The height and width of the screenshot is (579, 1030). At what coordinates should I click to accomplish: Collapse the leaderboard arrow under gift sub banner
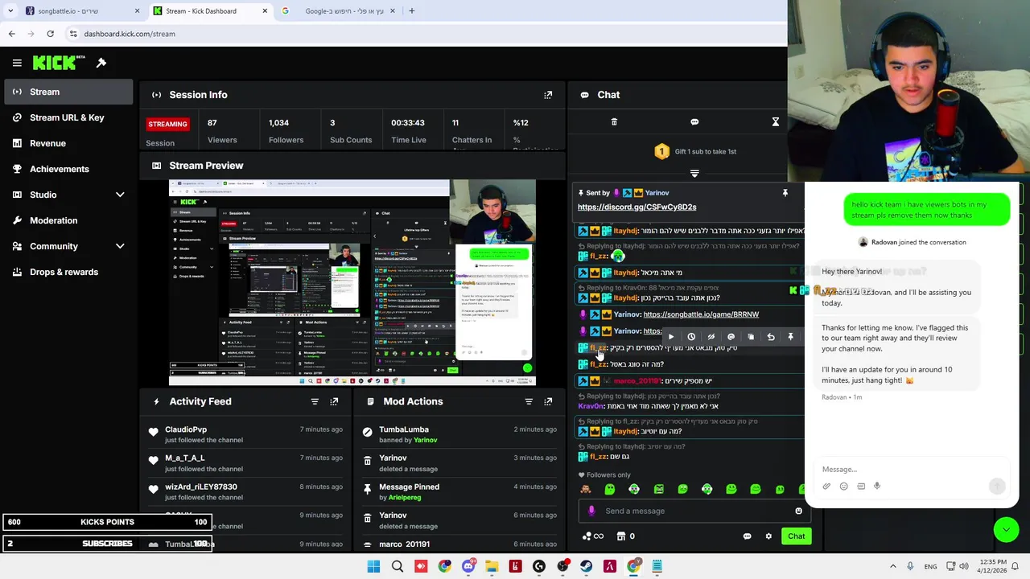pos(694,173)
